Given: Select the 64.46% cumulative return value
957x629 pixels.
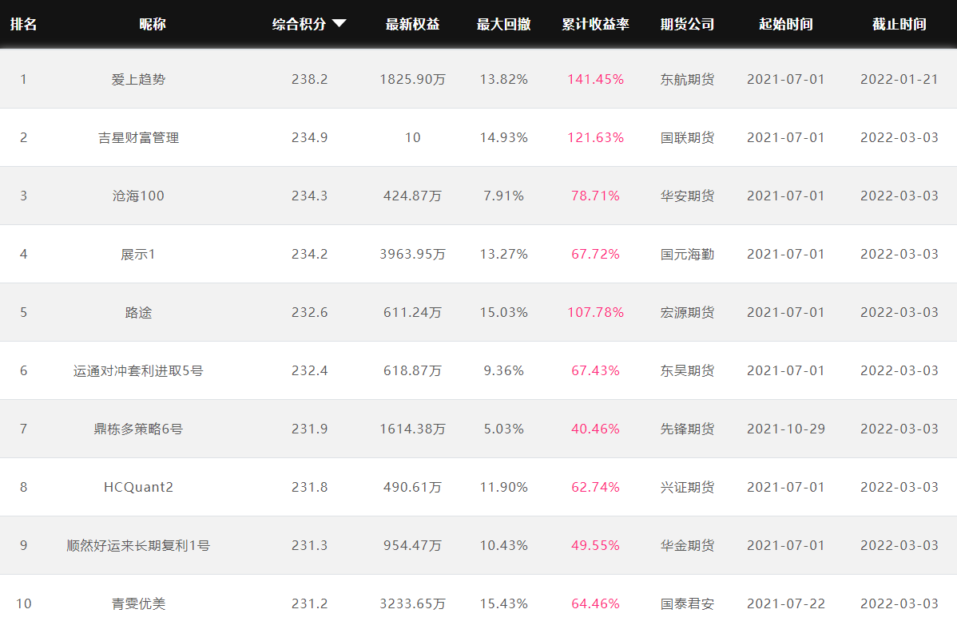Looking at the screenshot, I should click(x=596, y=604).
